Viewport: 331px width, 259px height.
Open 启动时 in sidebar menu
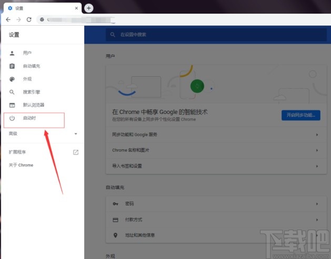click(29, 118)
